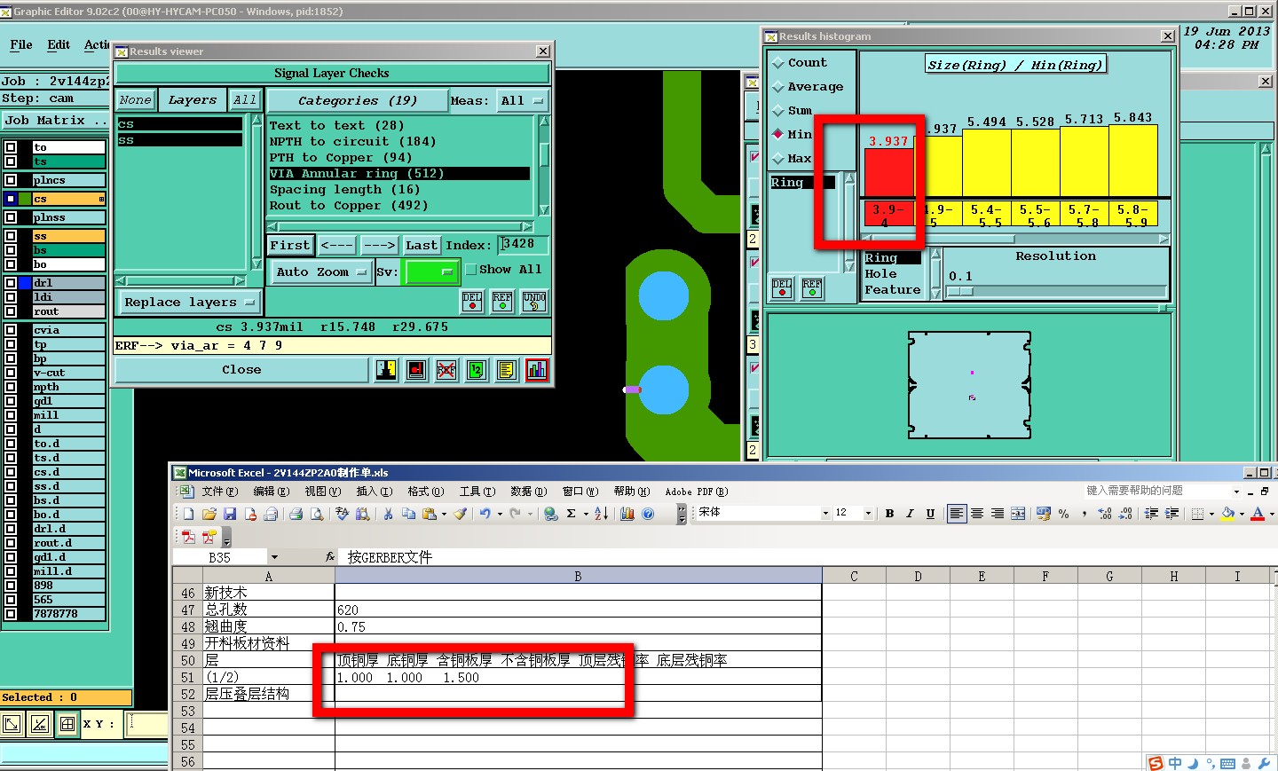The height and width of the screenshot is (771, 1278).
Task: Click DEL icon in Results histogram
Action: click(x=782, y=288)
